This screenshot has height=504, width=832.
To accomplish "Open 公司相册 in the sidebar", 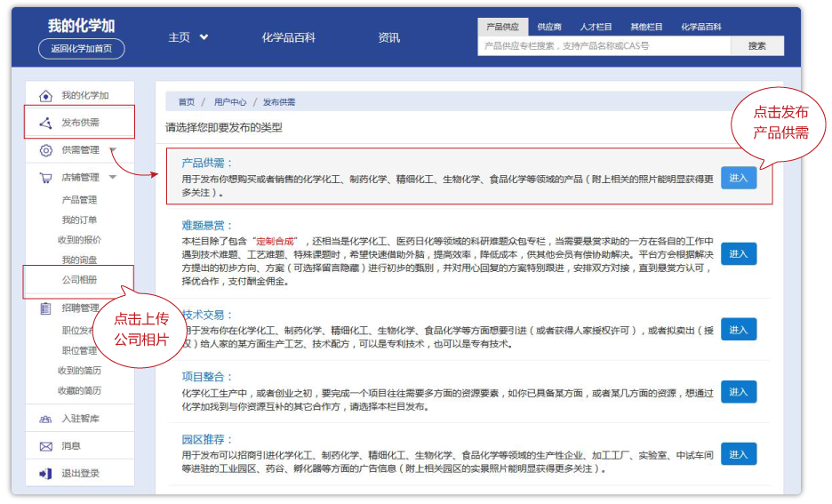I will pyautogui.click(x=79, y=279).
